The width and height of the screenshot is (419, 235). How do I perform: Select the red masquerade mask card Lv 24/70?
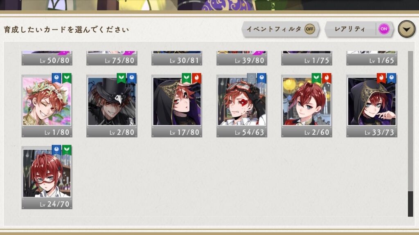(x=47, y=178)
